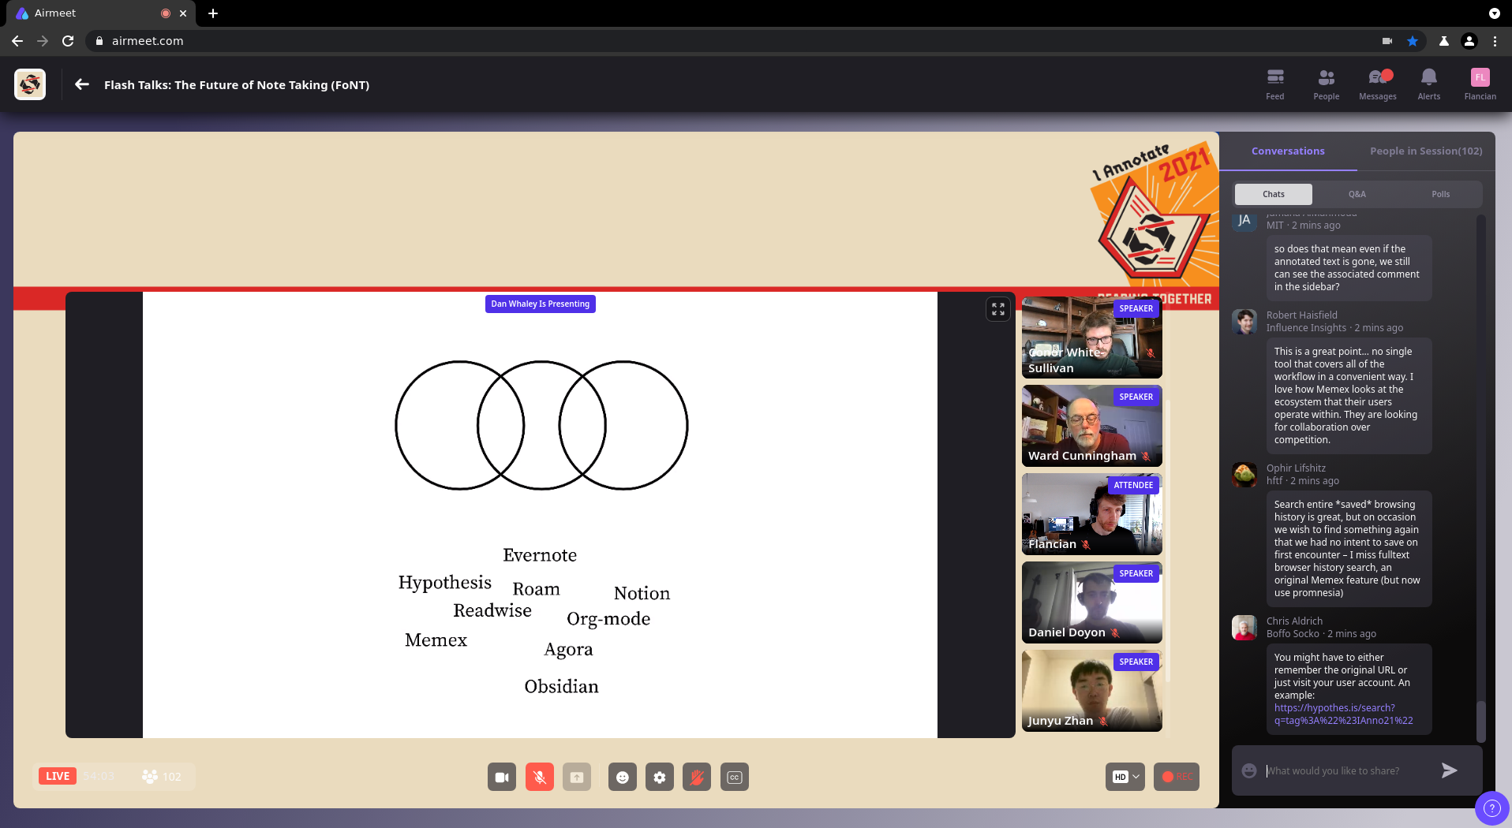This screenshot has width=1512, height=828.
Task: Click the attendee count 102 indicator
Action: (x=162, y=777)
